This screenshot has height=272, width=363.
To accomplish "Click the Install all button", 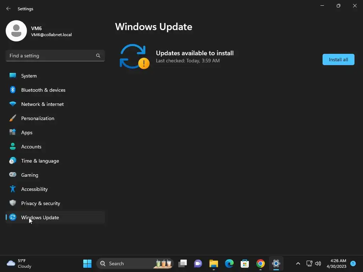I will coord(338,59).
